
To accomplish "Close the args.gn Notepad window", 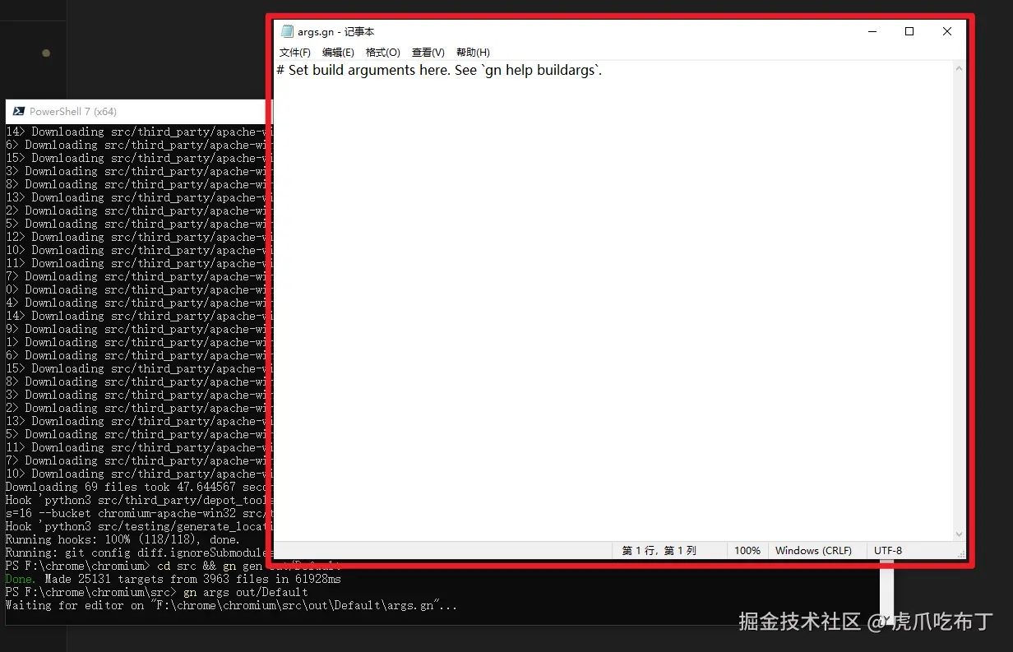I will click(947, 31).
